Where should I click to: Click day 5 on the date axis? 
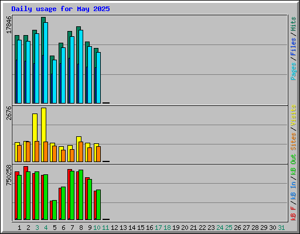[54, 228]
